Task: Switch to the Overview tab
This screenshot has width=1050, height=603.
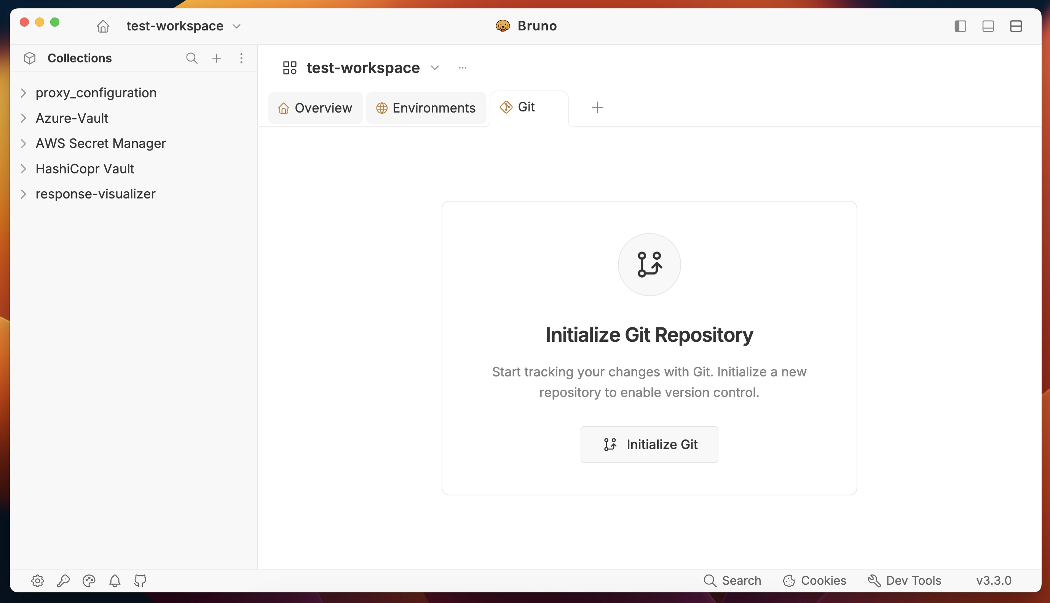Action: pyautogui.click(x=315, y=108)
